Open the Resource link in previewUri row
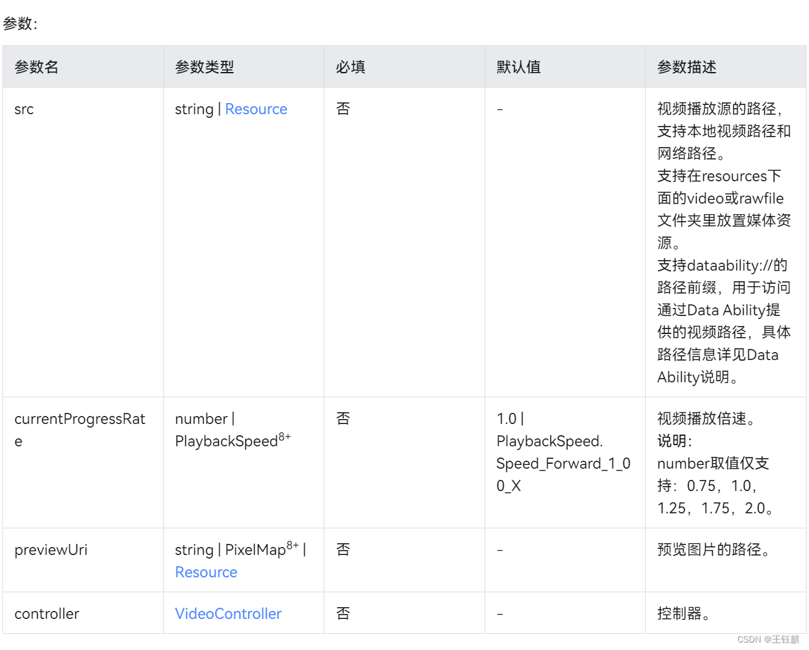The width and height of the screenshot is (809, 650). pyautogui.click(x=206, y=572)
